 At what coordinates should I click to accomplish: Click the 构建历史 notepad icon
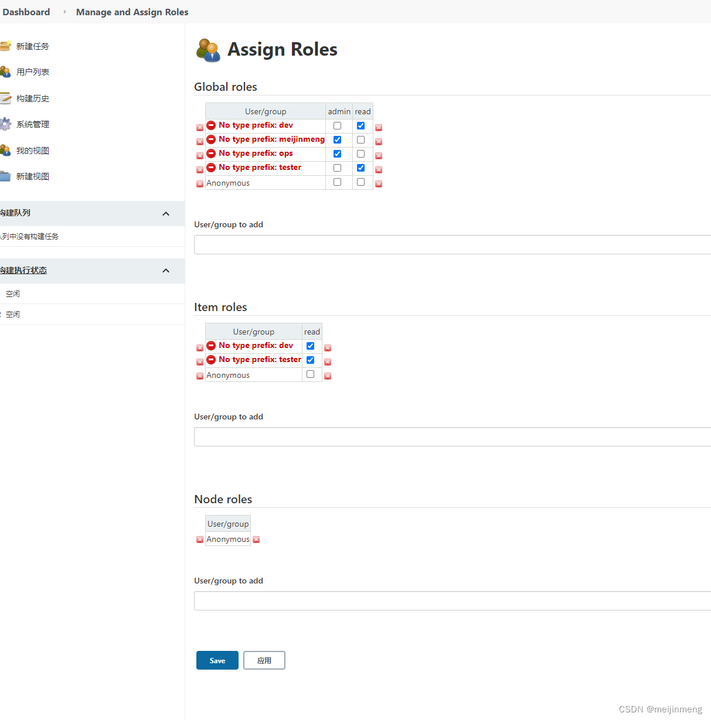(5, 98)
